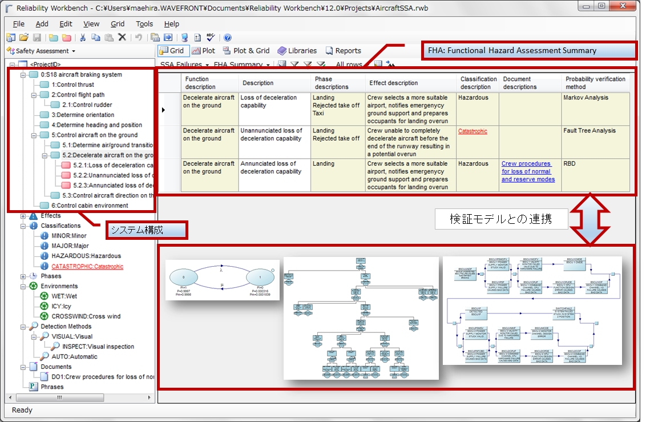646x422 pixels.
Task: Open the Reports view
Action: 343,51
